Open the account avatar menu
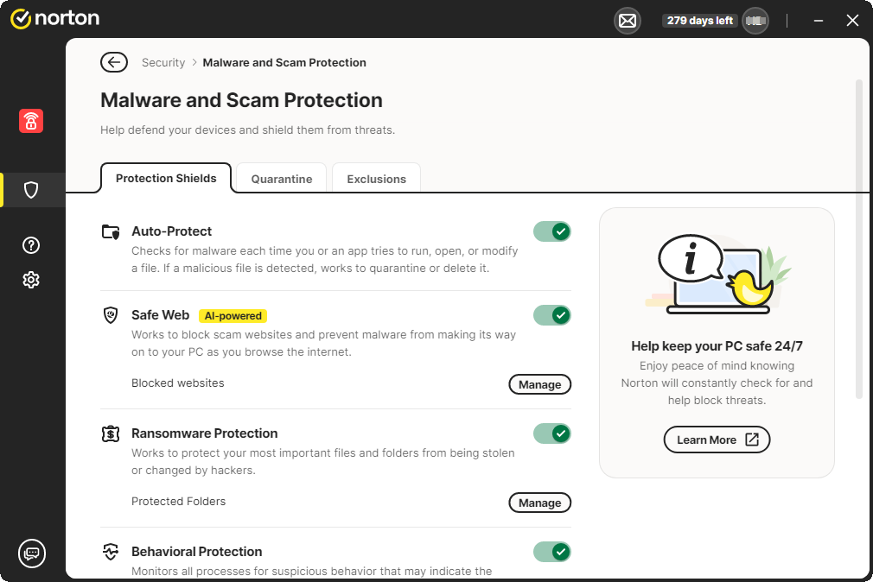 click(x=755, y=21)
